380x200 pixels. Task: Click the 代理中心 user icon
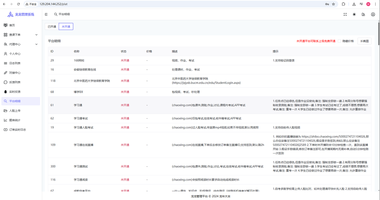coord(5,44)
